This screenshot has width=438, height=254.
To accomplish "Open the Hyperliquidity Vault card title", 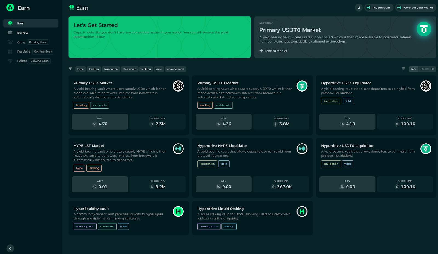I will click(91, 209).
